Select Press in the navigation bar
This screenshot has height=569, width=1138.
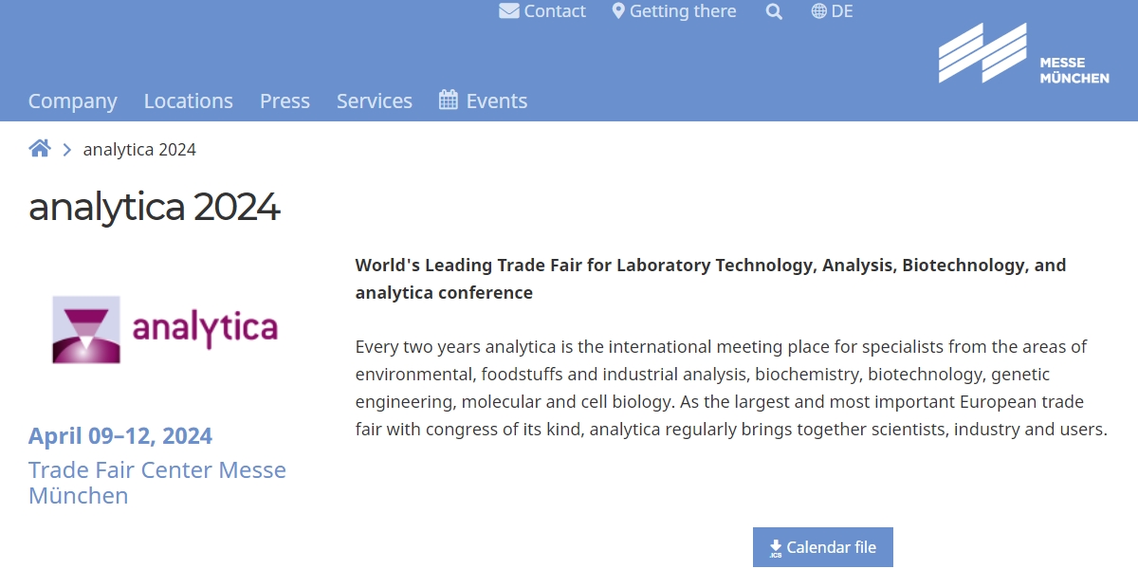pos(284,101)
